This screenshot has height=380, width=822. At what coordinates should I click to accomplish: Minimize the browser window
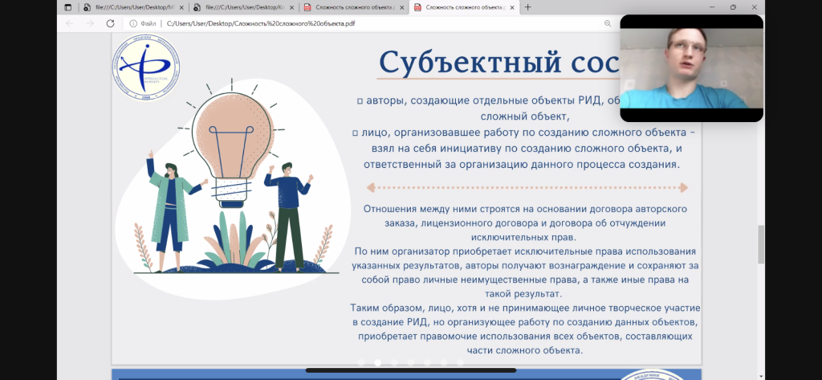tap(712, 7)
